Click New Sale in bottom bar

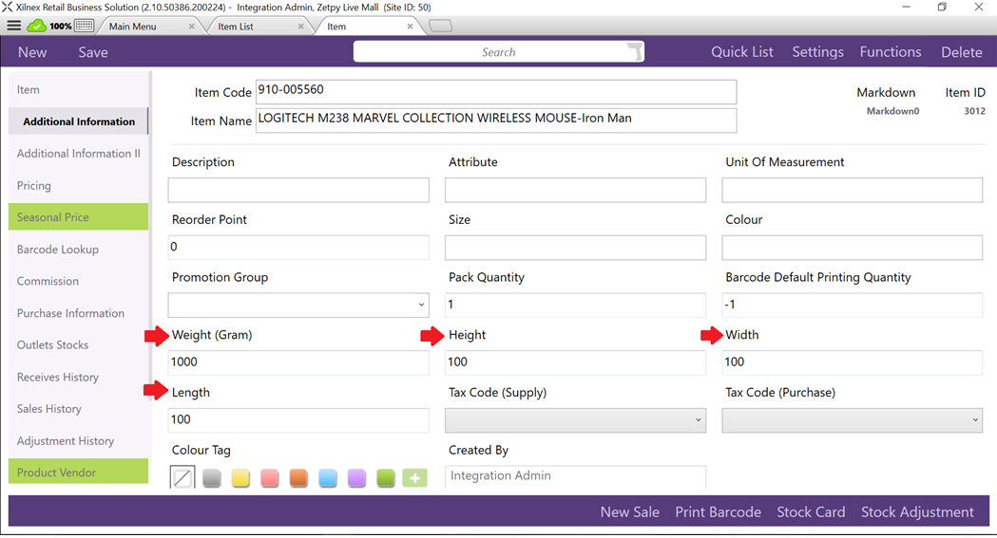tap(629, 512)
